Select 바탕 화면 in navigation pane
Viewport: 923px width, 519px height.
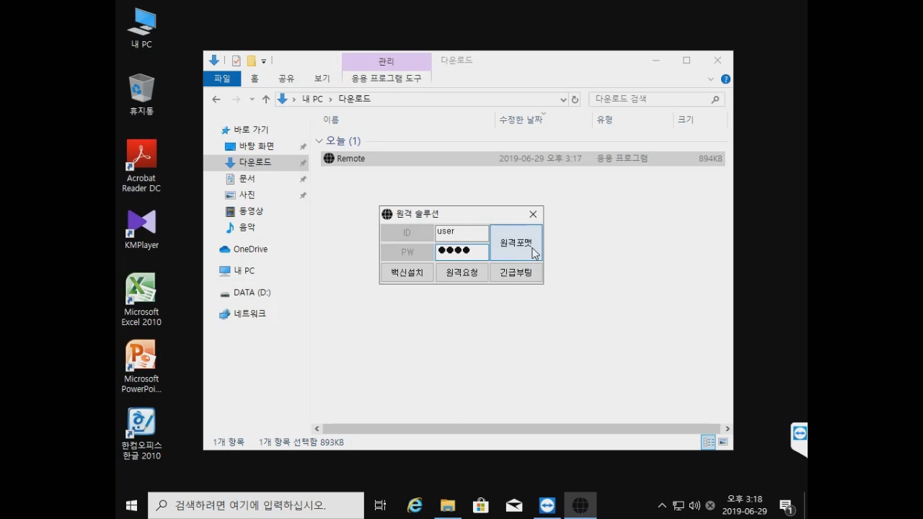[x=256, y=146]
